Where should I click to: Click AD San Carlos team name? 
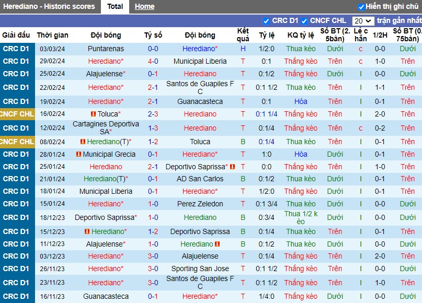click(200, 179)
